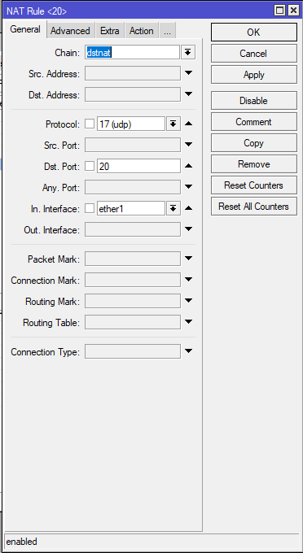This screenshot has width=303, height=553.
Task: Click the empty Src. Port box
Action: click(x=133, y=145)
